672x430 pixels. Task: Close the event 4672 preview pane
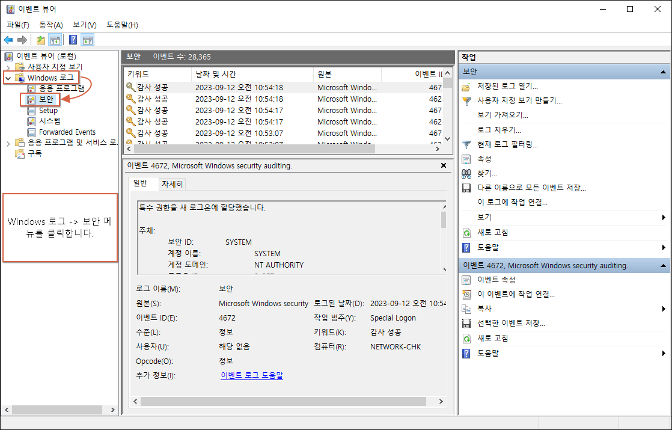444,165
